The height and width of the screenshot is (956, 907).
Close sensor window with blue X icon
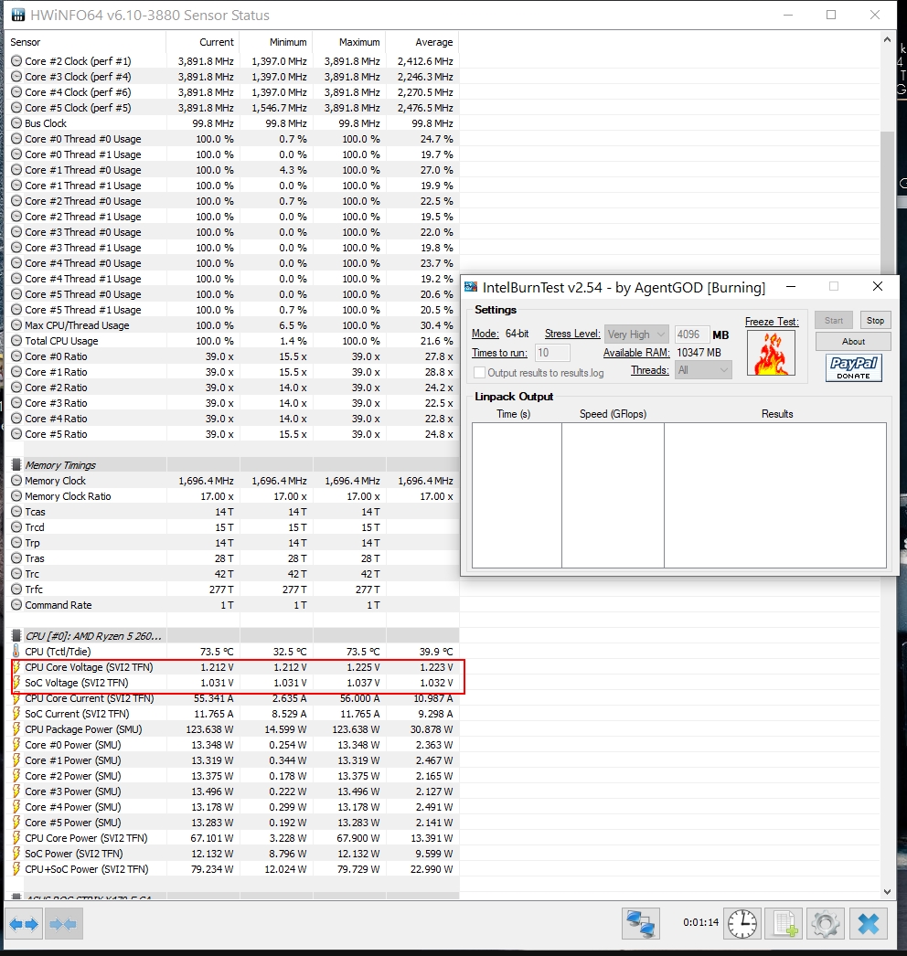point(868,924)
